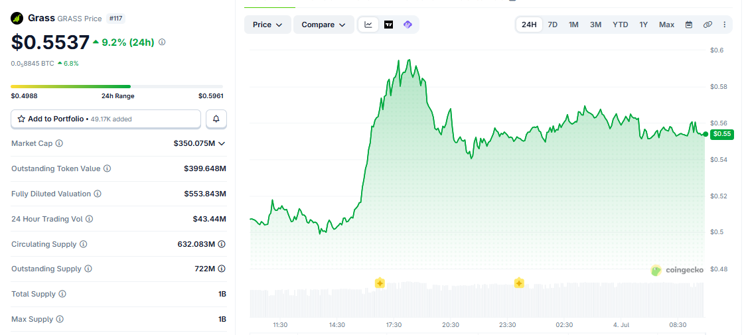This screenshot has width=744, height=335.
Task: Select the 3M time range
Action: pyautogui.click(x=596, y=25)
